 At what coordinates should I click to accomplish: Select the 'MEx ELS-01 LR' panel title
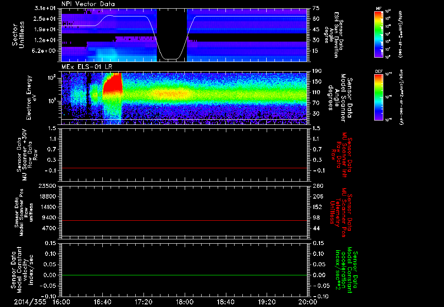pyautogui.click(x=87, y=67)
